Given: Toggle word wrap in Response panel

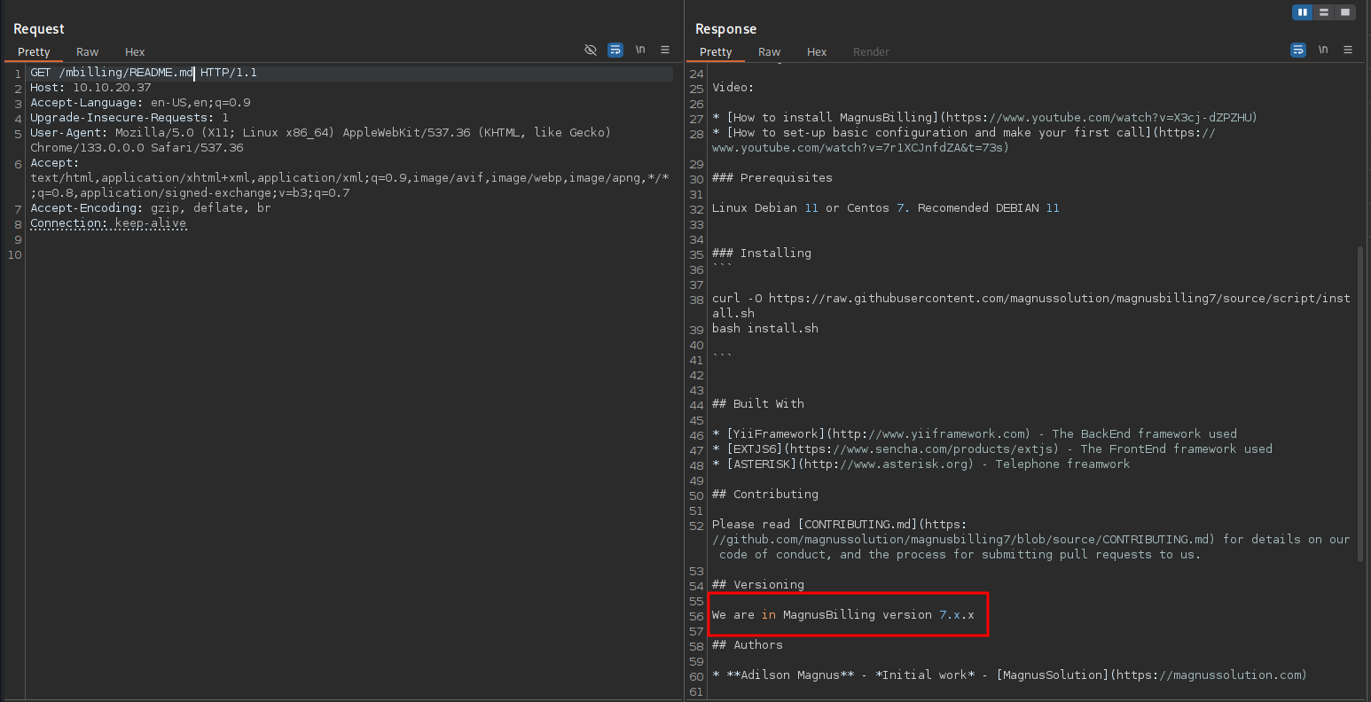Looking at the screenshot, I should click(1298, 51).
